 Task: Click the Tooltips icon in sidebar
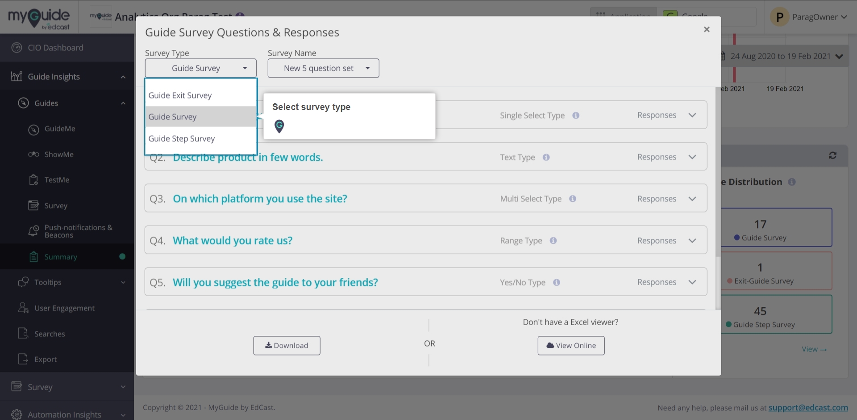coord(23,282)
